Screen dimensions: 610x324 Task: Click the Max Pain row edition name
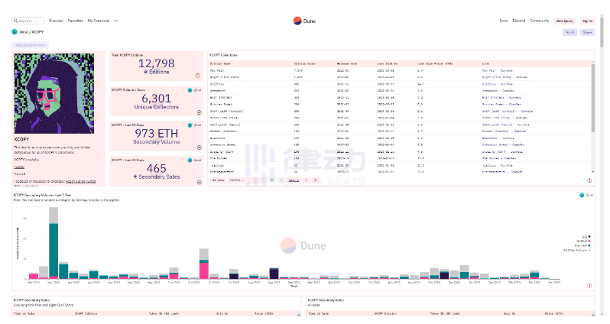(216, 70)
